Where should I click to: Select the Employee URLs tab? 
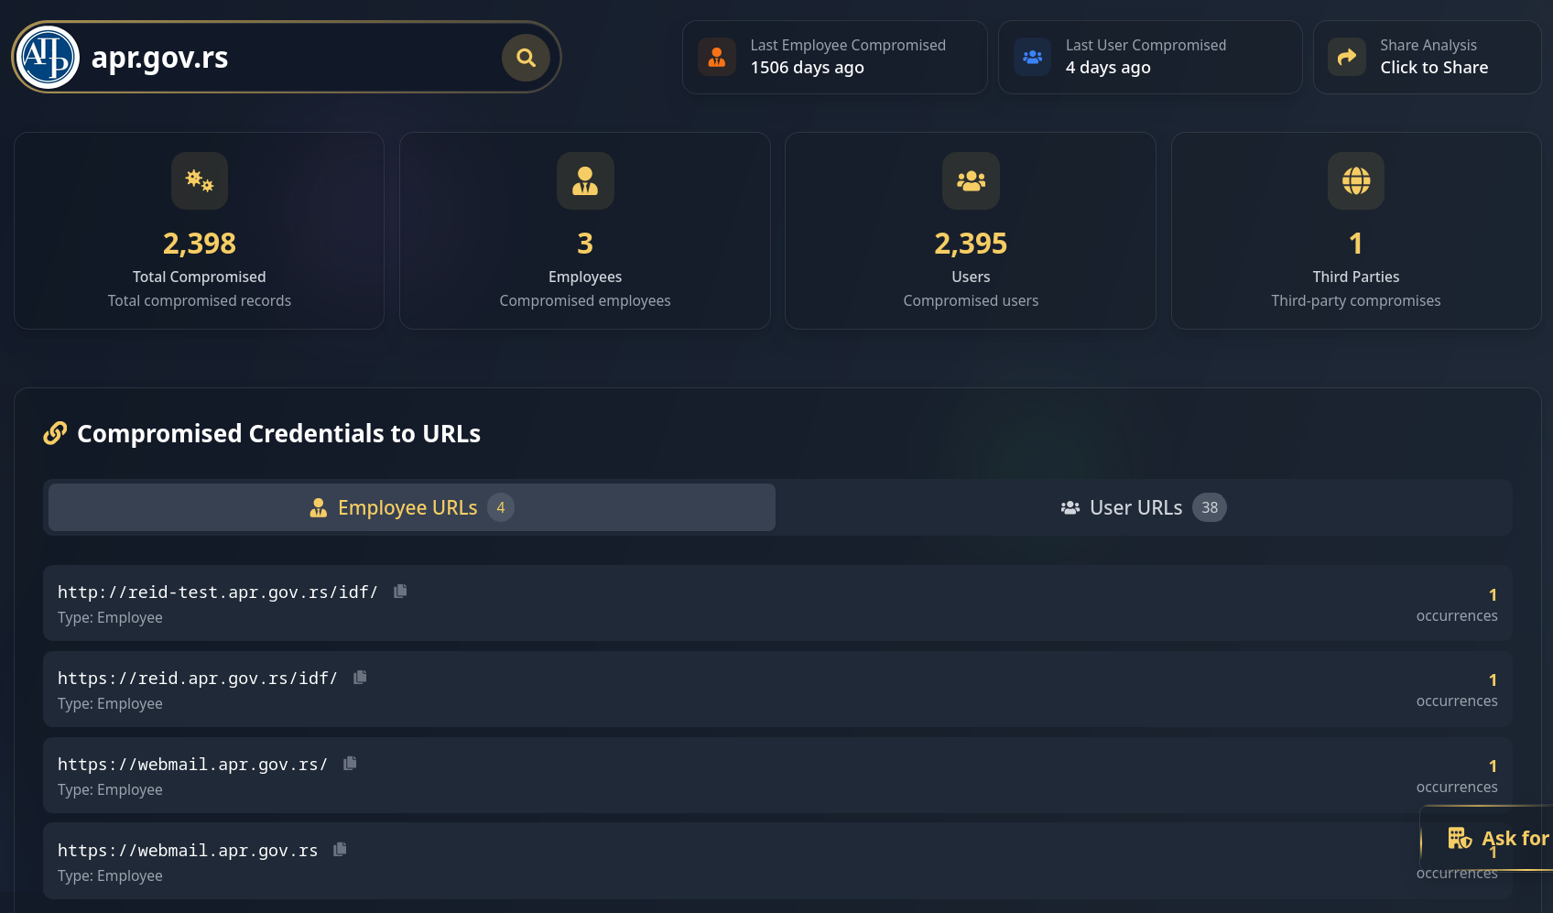click(412, 507)
